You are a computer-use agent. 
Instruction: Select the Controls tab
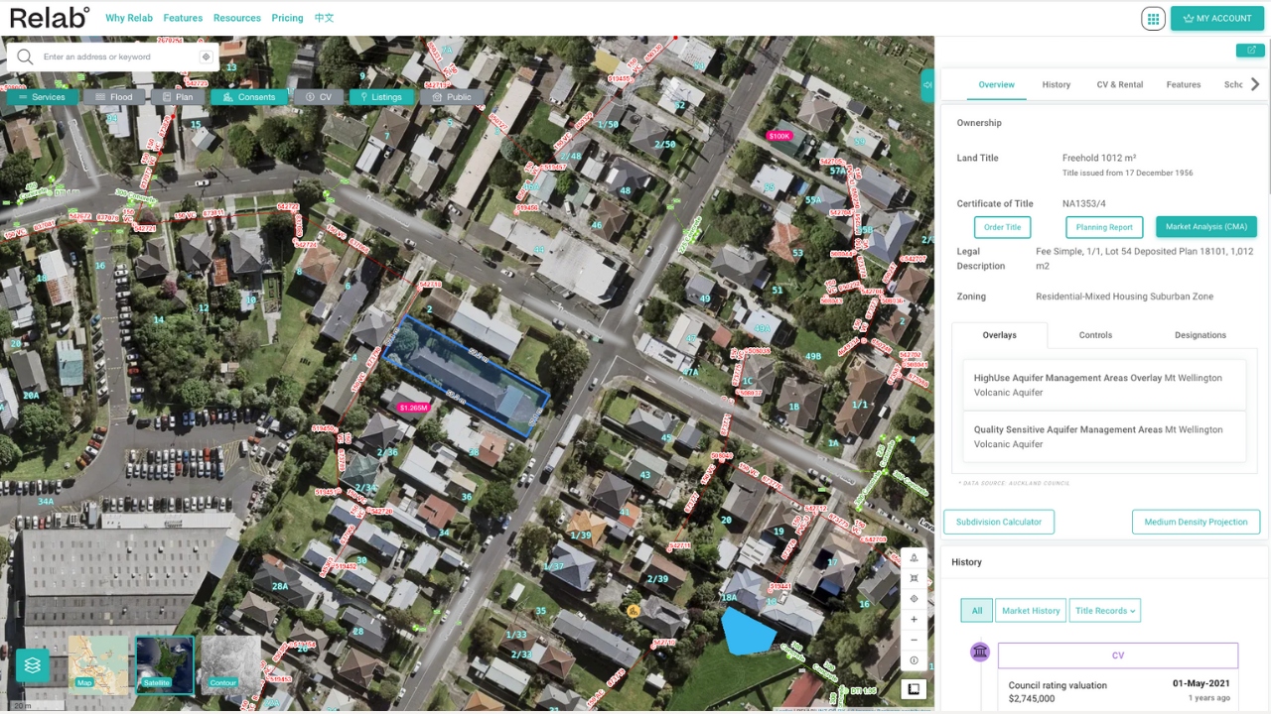(1095, 335)
